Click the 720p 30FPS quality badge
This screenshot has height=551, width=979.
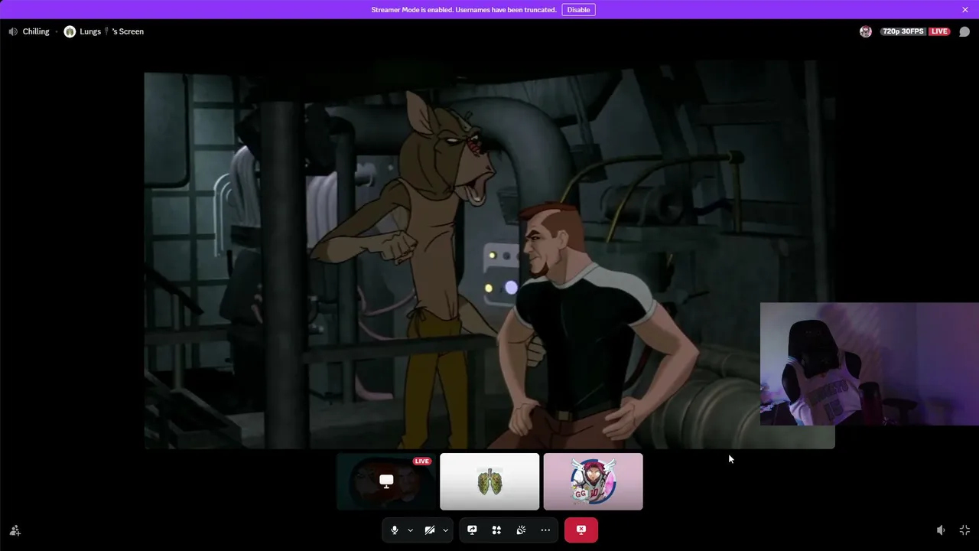click(903, 31)
